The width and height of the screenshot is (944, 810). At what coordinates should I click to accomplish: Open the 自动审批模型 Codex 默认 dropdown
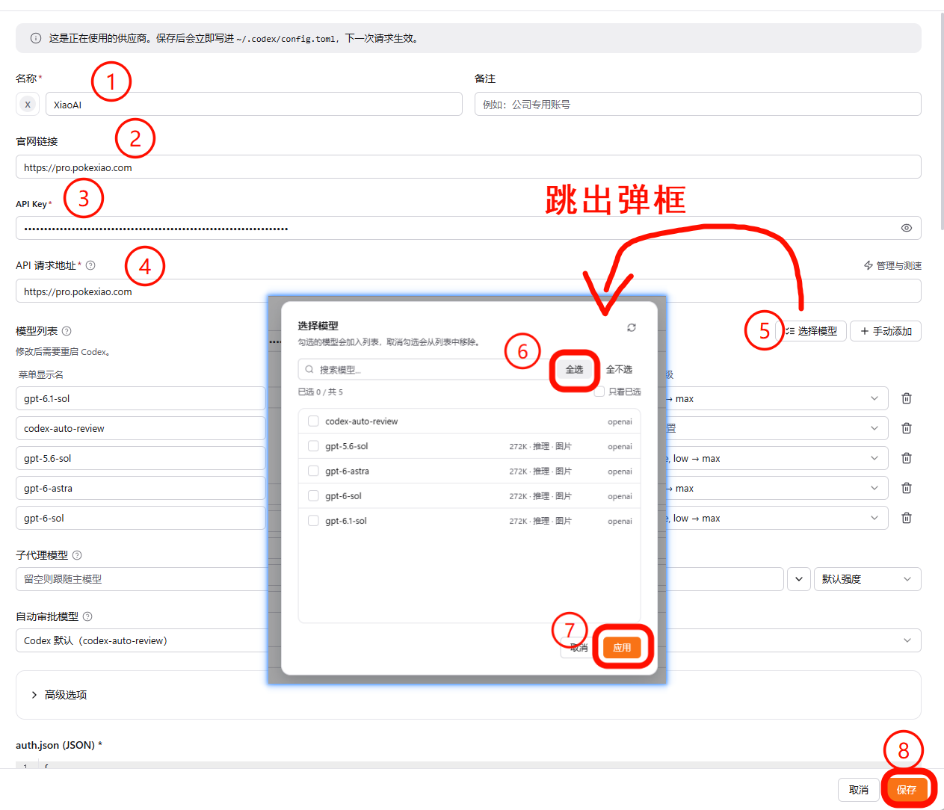[x=469, y=640]
